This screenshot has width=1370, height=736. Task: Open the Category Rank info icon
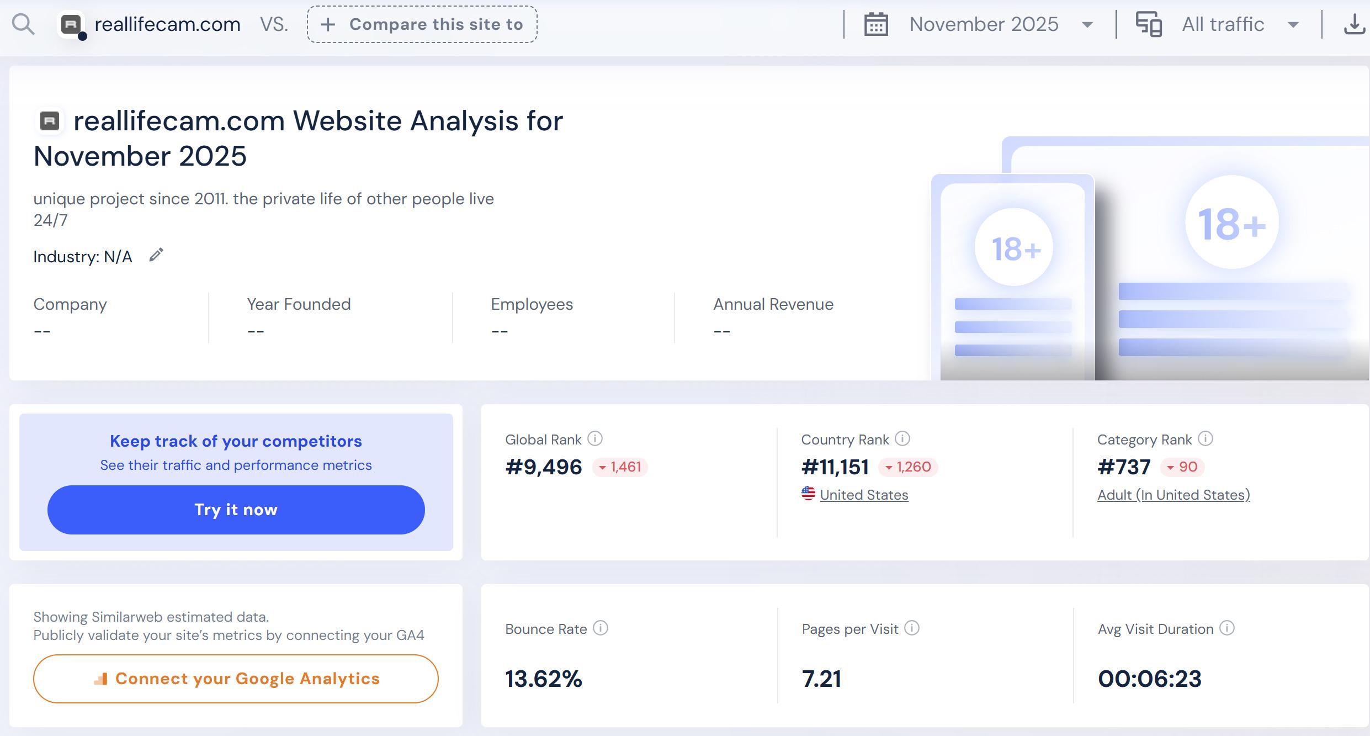pos(1206,439)
